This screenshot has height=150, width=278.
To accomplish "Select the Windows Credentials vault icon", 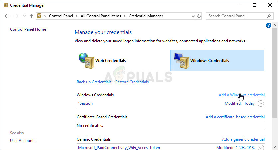I will 182,61.
